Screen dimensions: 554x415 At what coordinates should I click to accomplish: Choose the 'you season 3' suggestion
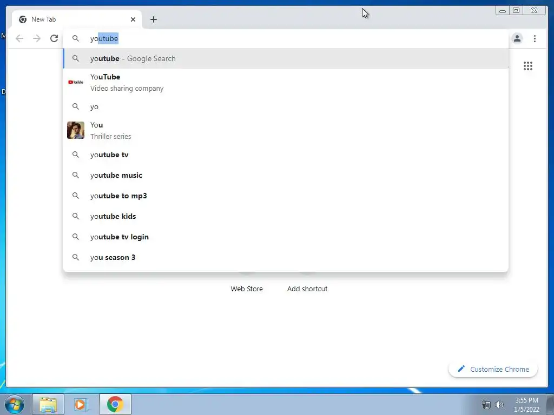(x=286, y=257)
